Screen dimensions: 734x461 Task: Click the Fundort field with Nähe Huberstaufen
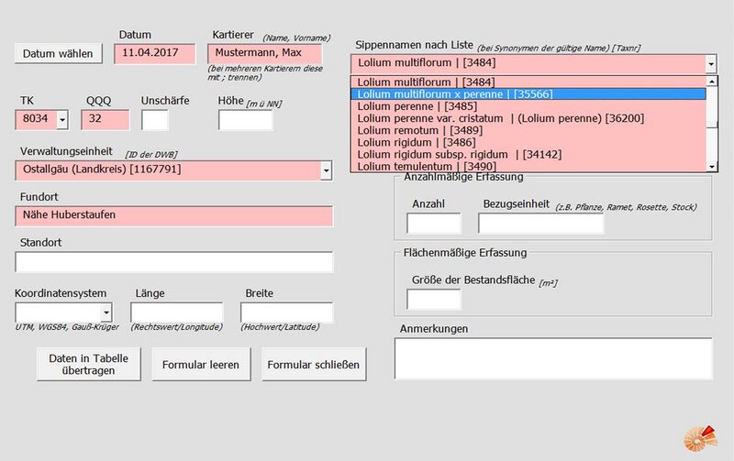click(x=174, y=216)
